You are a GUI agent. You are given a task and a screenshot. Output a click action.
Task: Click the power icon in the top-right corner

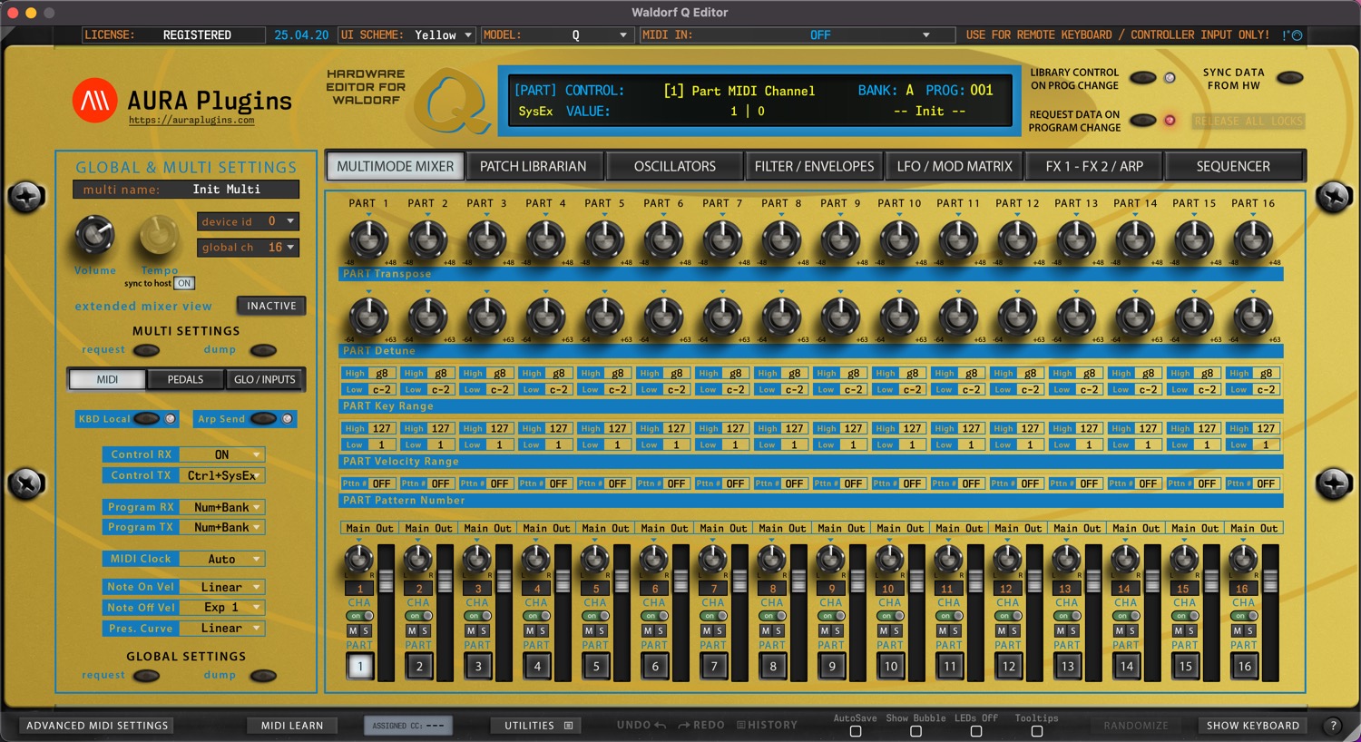[x=1297, y=35]
